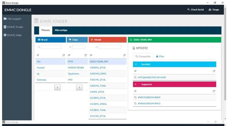This screenshot has width=228, height=126.
Task: Click the sort icon in Model column
Action: (x=124, y=55)
